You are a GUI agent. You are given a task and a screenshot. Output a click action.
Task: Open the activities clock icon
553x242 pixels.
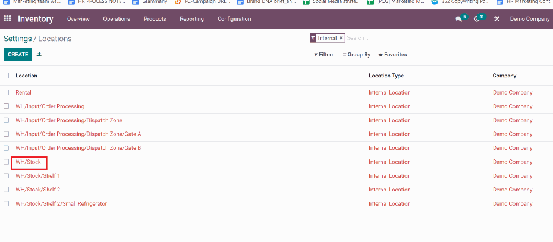477,20
